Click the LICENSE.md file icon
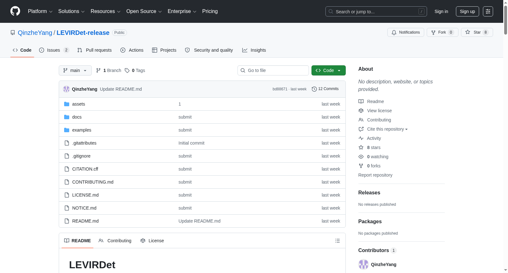 coord(67,195)
